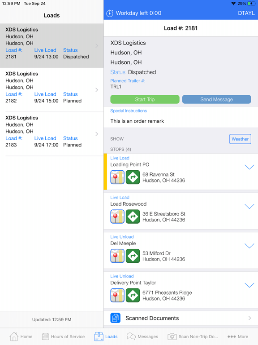
Task: Tap the battery indicator in status bar
Action: (x=251, y=4)
